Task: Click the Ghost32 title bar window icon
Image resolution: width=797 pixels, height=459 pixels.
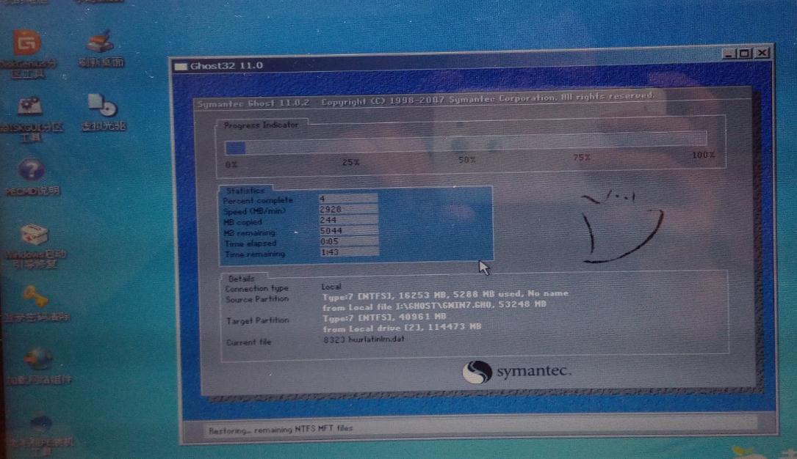Action: click(181, 67)
